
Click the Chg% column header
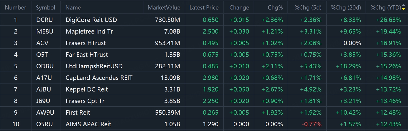point(275,7)
